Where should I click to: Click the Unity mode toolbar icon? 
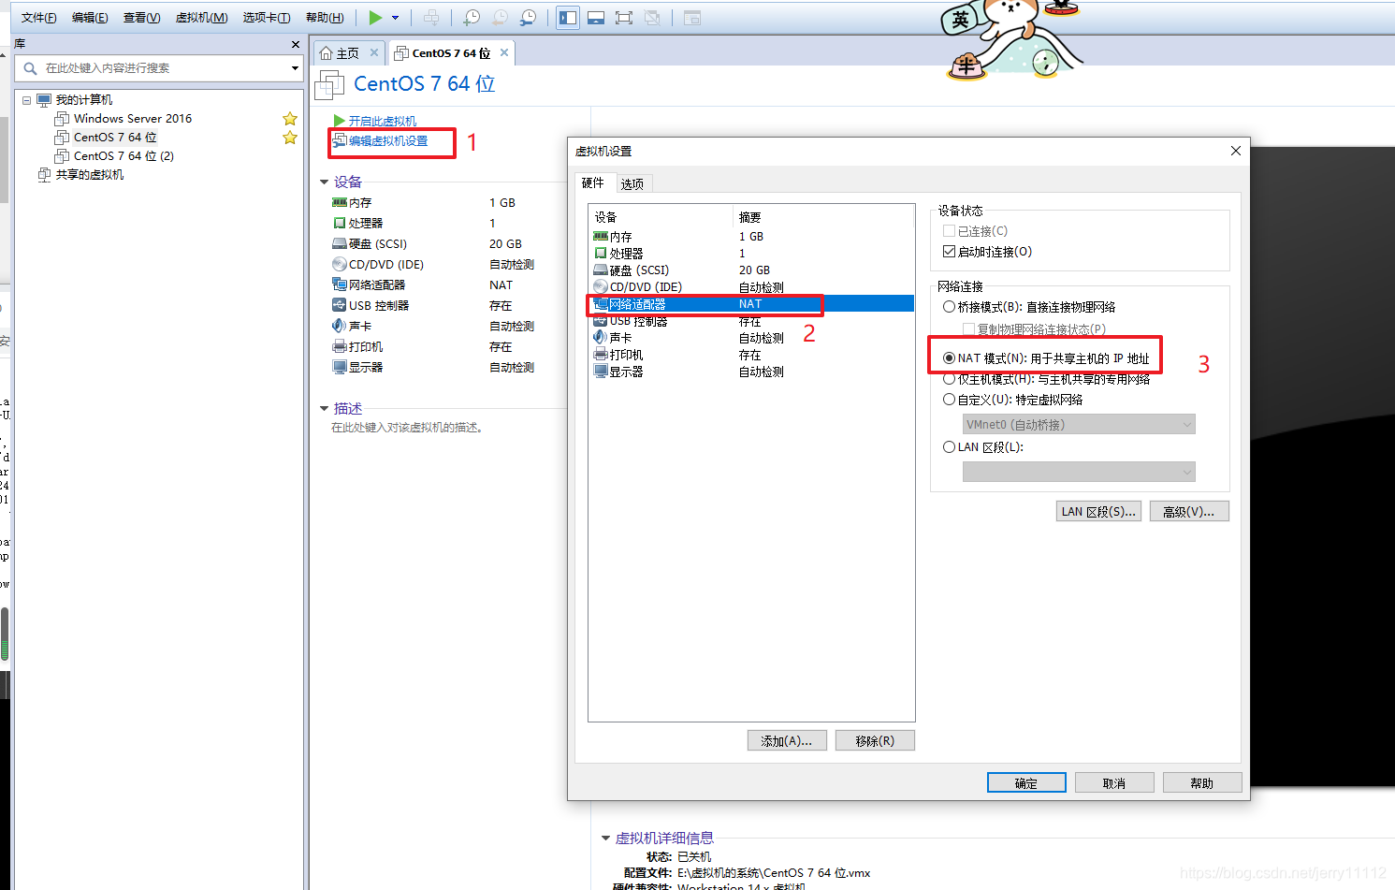[x=652, y=18]
